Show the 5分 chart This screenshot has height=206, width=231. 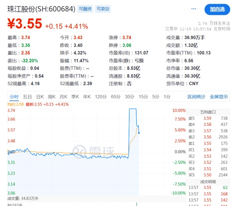[x=156, y=97]
